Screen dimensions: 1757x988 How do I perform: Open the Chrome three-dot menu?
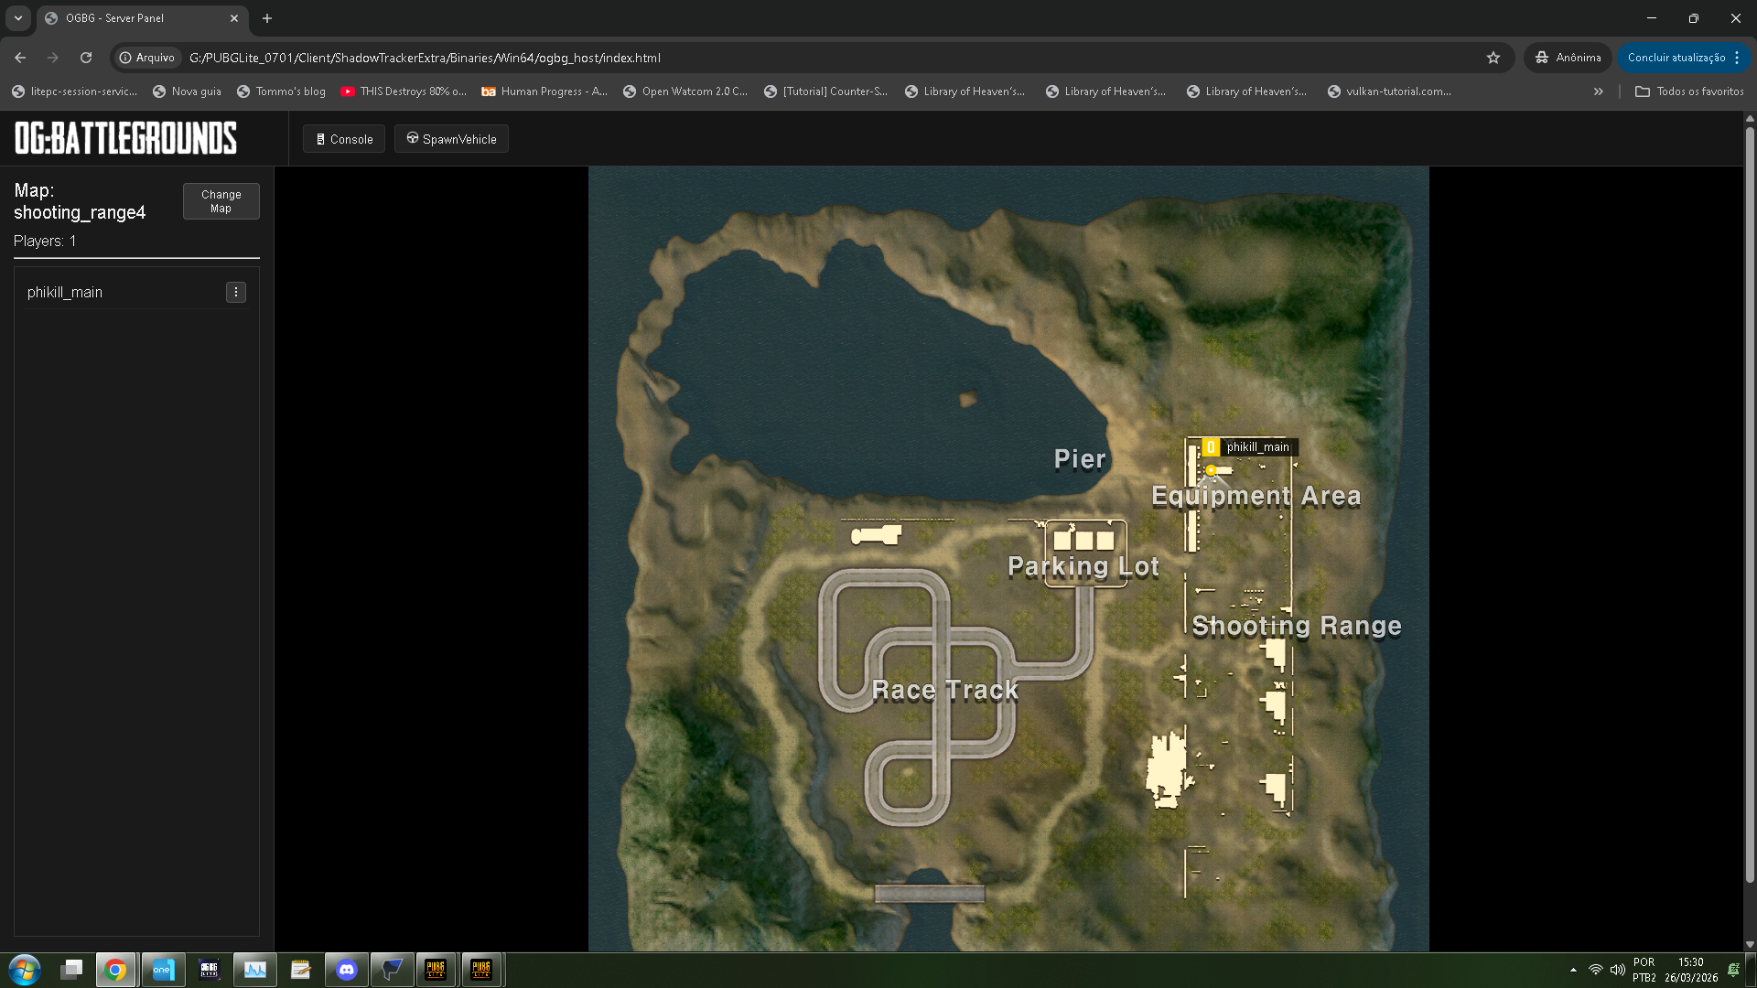click(x=1737, y=58)
